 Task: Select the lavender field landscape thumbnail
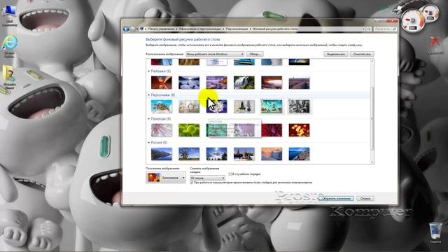pyautogui.click(x=299, y=83)
